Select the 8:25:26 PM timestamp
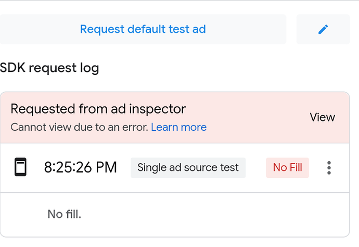 pyautogui.click(x=80, y=168)
